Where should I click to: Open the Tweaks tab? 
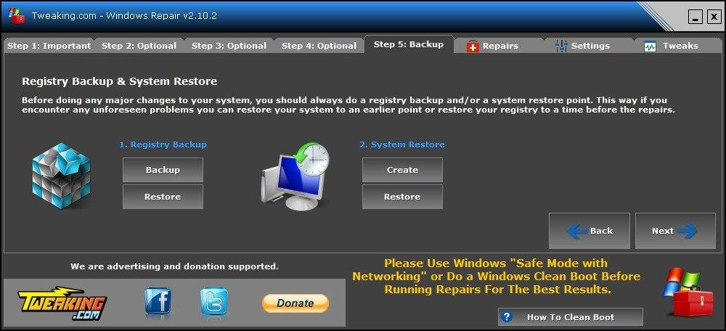(x=678, y=46)
